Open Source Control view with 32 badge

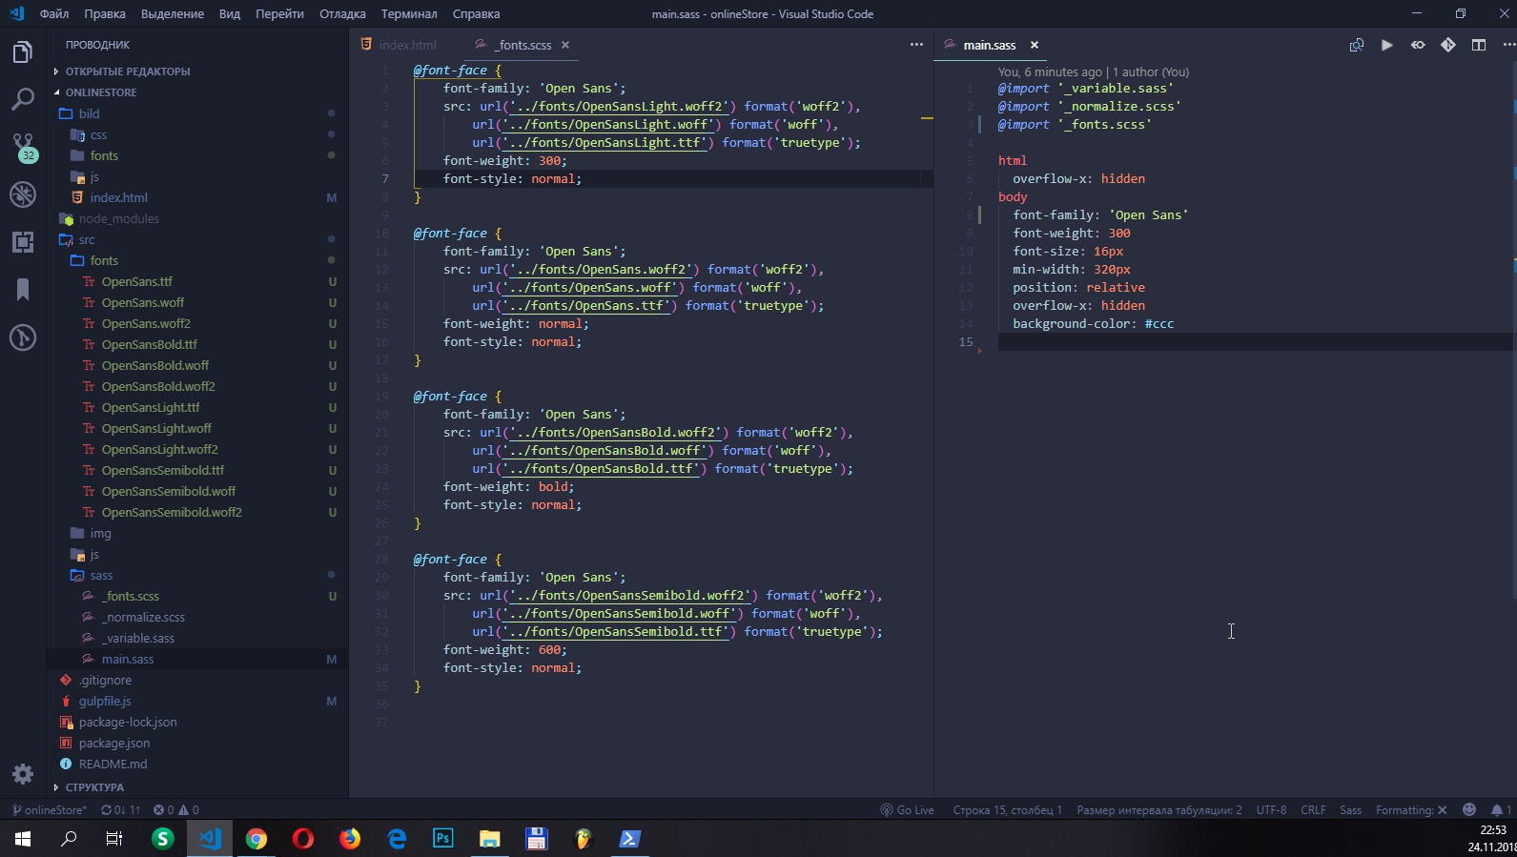click(x=23, y=147)
